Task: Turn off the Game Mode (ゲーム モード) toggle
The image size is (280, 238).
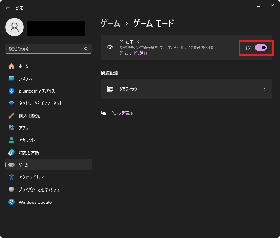Action: coord(261,48)
